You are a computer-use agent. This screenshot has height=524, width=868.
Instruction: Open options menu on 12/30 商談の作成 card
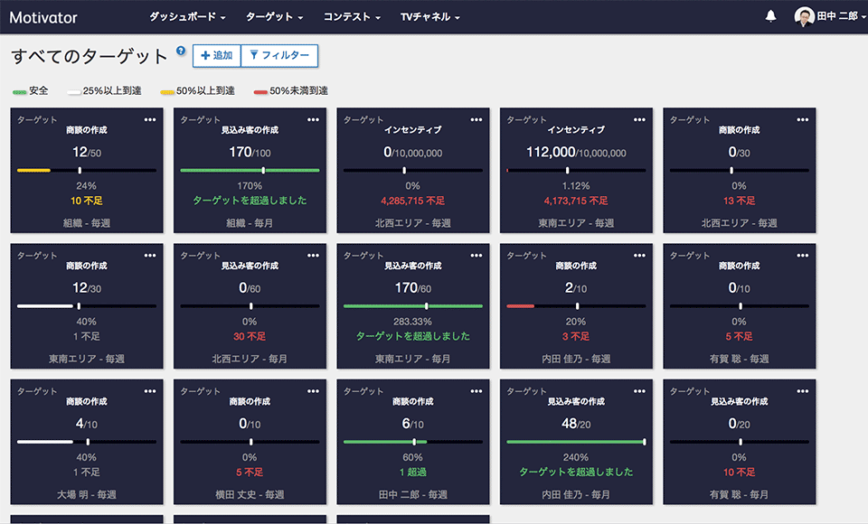point(150,255)
